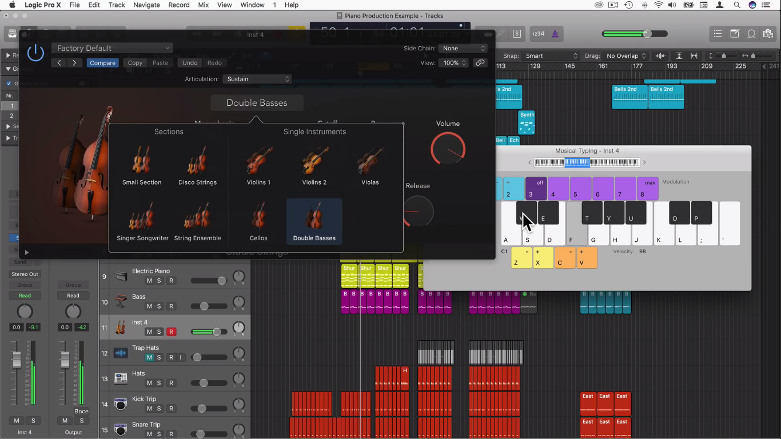
Task: Click the vertical auto zoom button
Action: (x=679, y=56)
